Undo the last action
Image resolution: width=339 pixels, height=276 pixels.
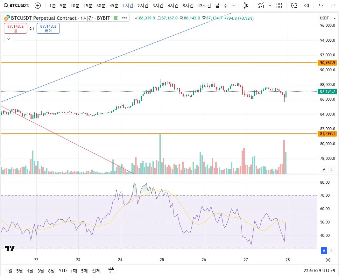click(x=321, y=6)
